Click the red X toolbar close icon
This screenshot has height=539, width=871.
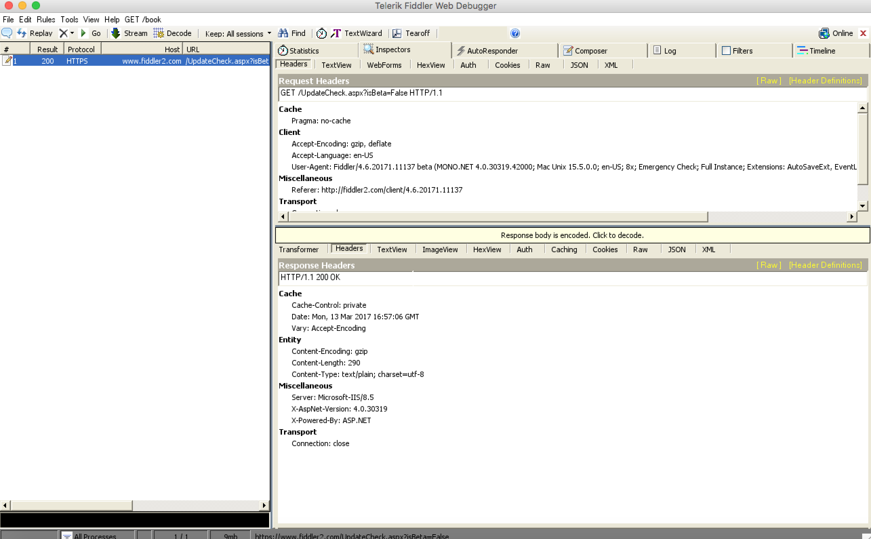[863, 33]
